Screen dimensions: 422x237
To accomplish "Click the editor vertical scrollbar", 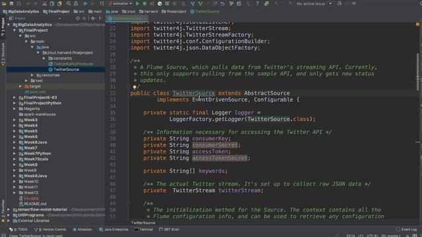I will [417, 72].
